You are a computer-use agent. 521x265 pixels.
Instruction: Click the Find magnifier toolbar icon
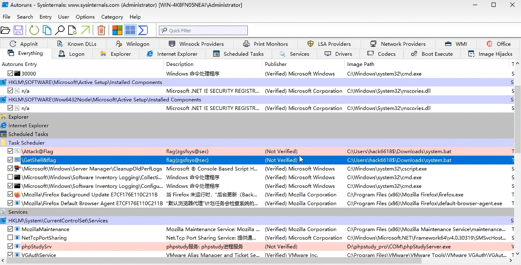[x=60, y=30]
